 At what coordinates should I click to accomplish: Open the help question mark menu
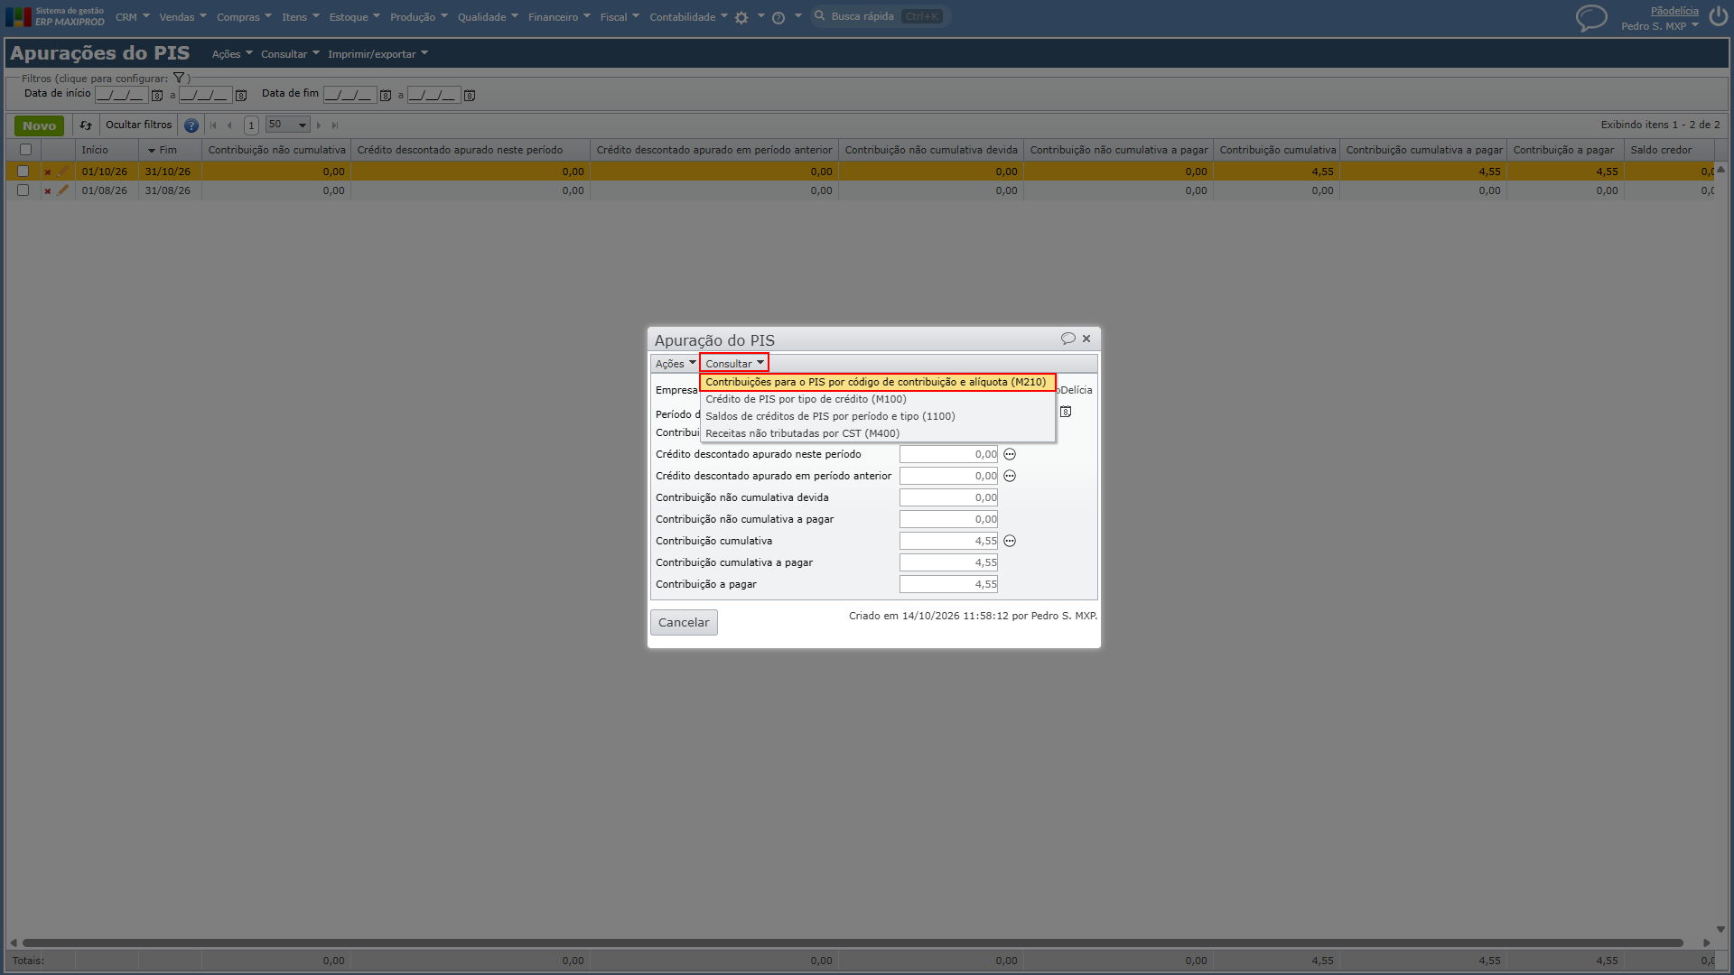pos(778,17)
